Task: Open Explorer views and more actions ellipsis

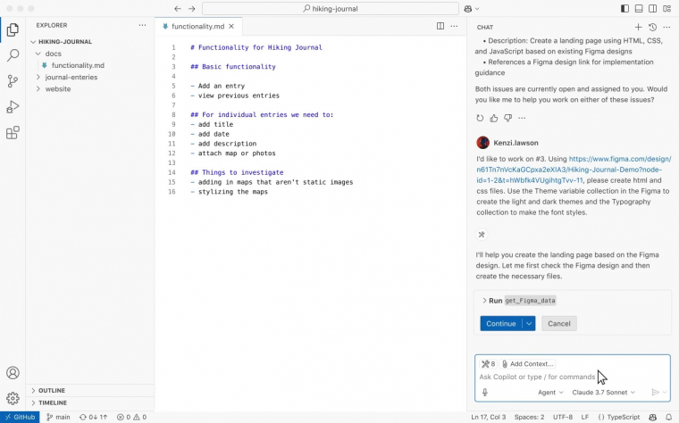Action: (142, 25)
